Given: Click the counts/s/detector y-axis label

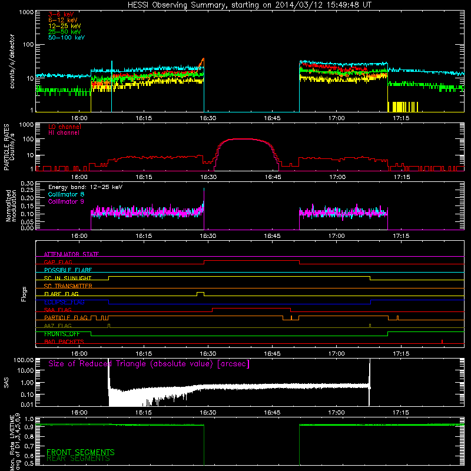Looking at the screenshot, I should [12, 61].
